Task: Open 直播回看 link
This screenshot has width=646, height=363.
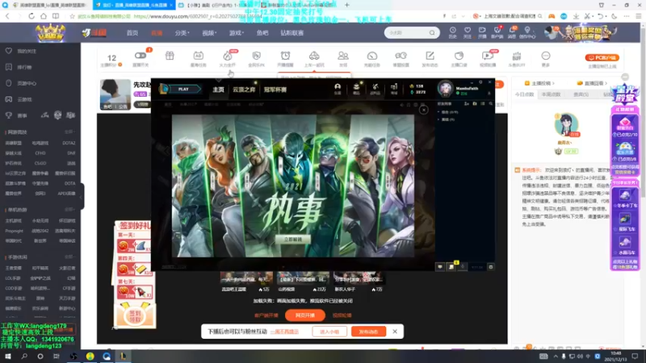Action: pyautogui.click(x=592, y=83)
